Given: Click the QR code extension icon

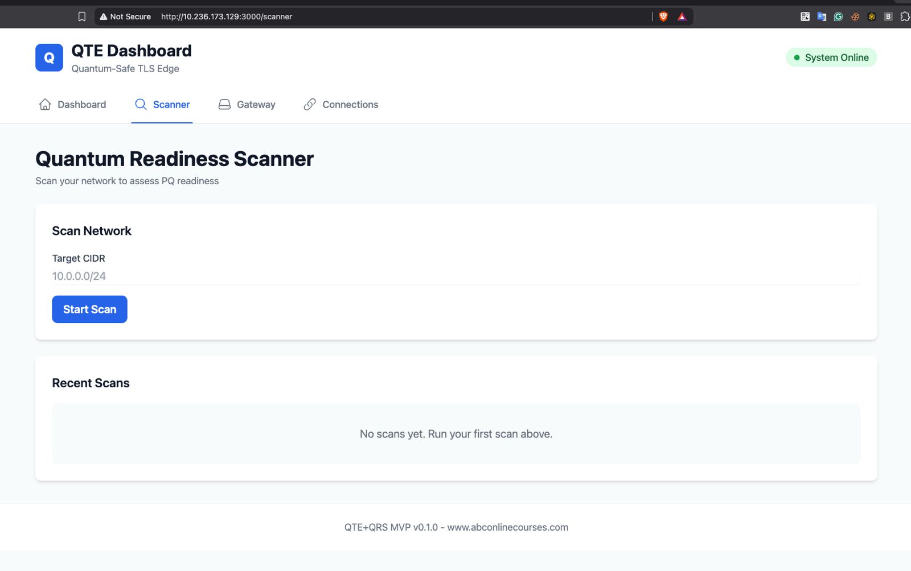Looking at the screenshot, I should tap(805, 16).
